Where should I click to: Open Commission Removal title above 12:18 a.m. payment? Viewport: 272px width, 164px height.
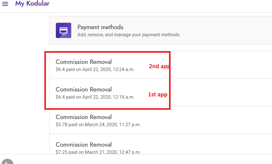coord(84,90)
